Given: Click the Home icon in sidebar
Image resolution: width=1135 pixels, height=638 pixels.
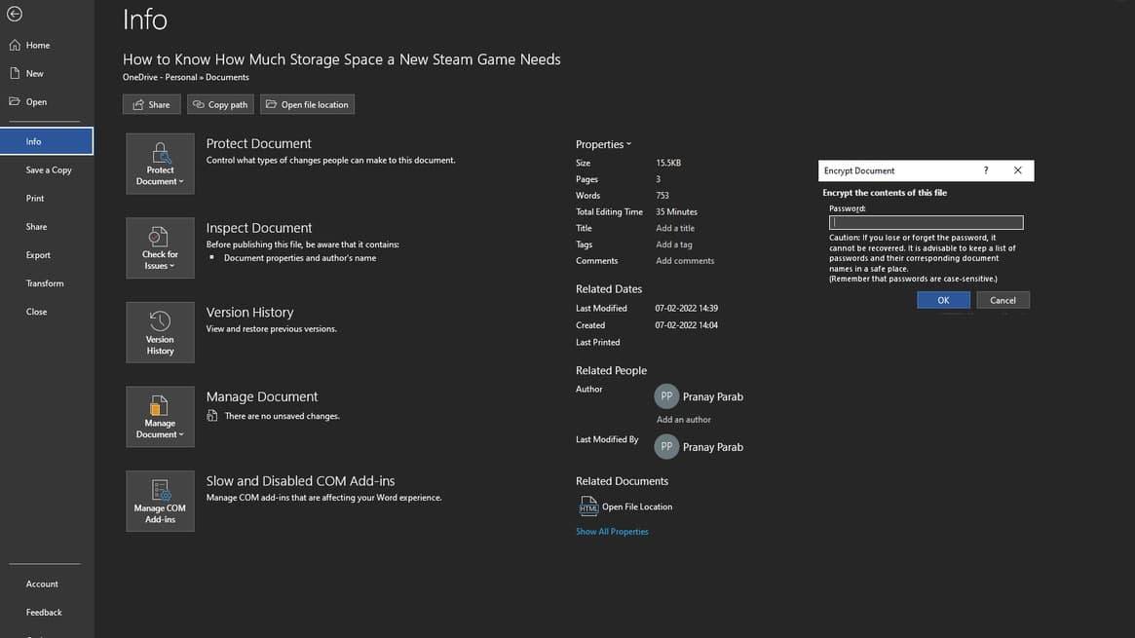Looking at the screenshot, I should (x=15, y=45).
